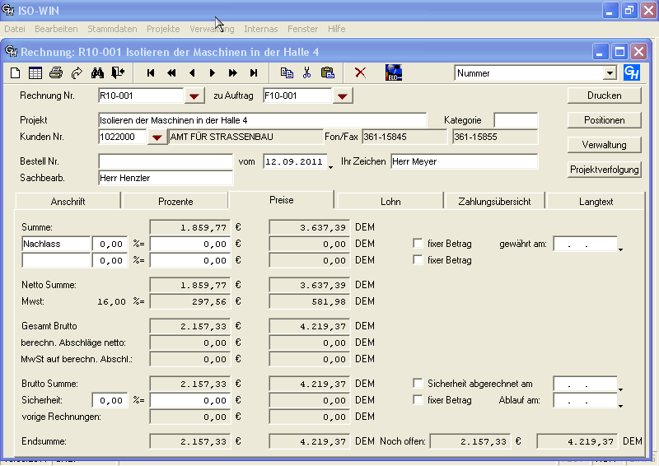Click the copy icon in toolbar
Image resolution: width=659 pixels, height=466 pixels.
287,72
